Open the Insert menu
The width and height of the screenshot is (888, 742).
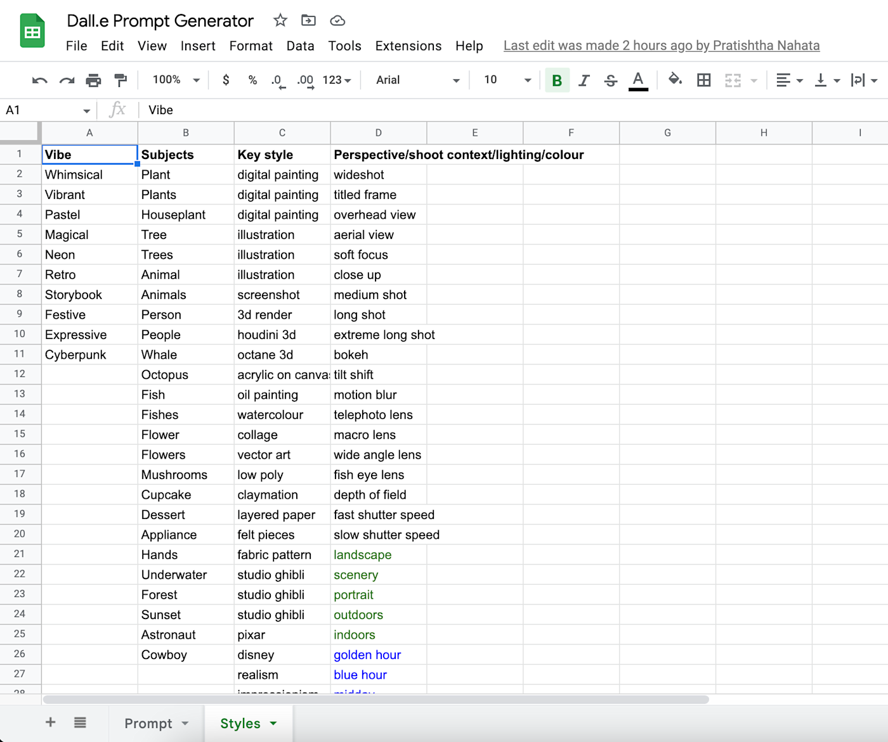198,46
